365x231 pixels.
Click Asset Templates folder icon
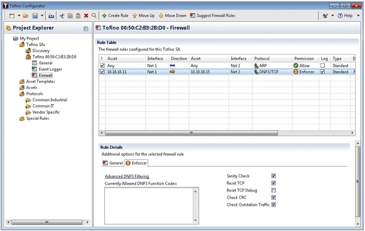tap(22, 81)
